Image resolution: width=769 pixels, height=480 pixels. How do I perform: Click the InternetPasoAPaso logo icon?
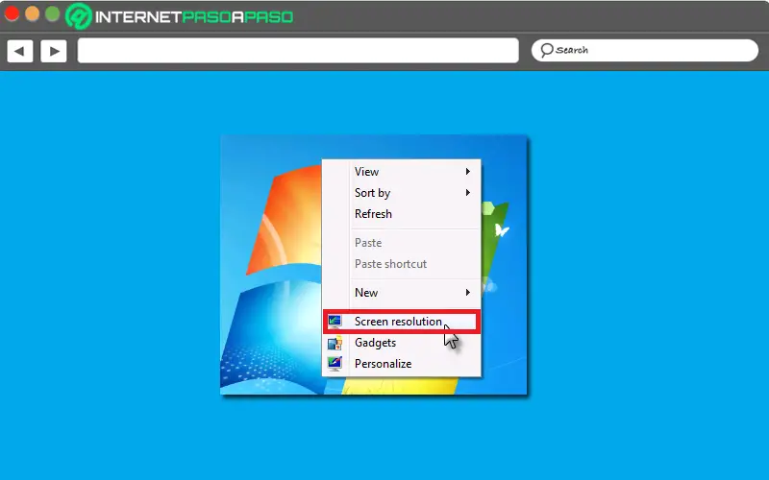pyautogui.click(x=79, y=16)
